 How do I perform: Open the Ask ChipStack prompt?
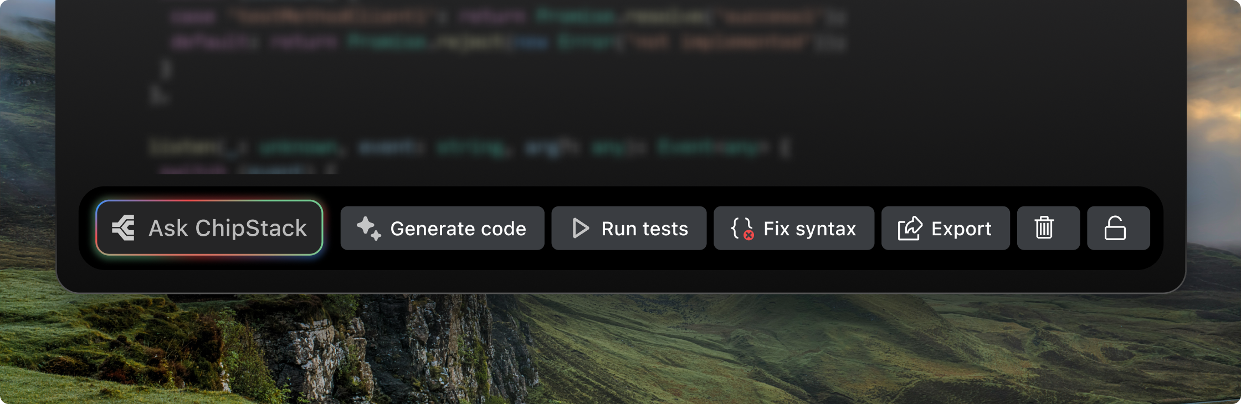(x=227, y=228)
